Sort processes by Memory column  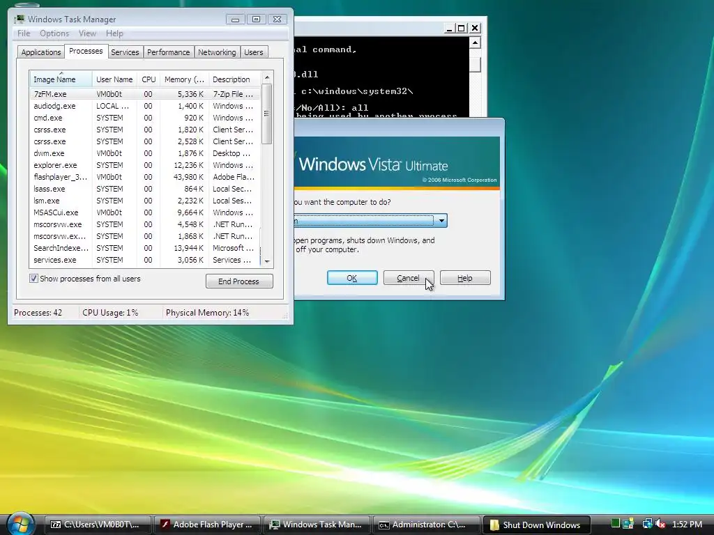[184, 79]
